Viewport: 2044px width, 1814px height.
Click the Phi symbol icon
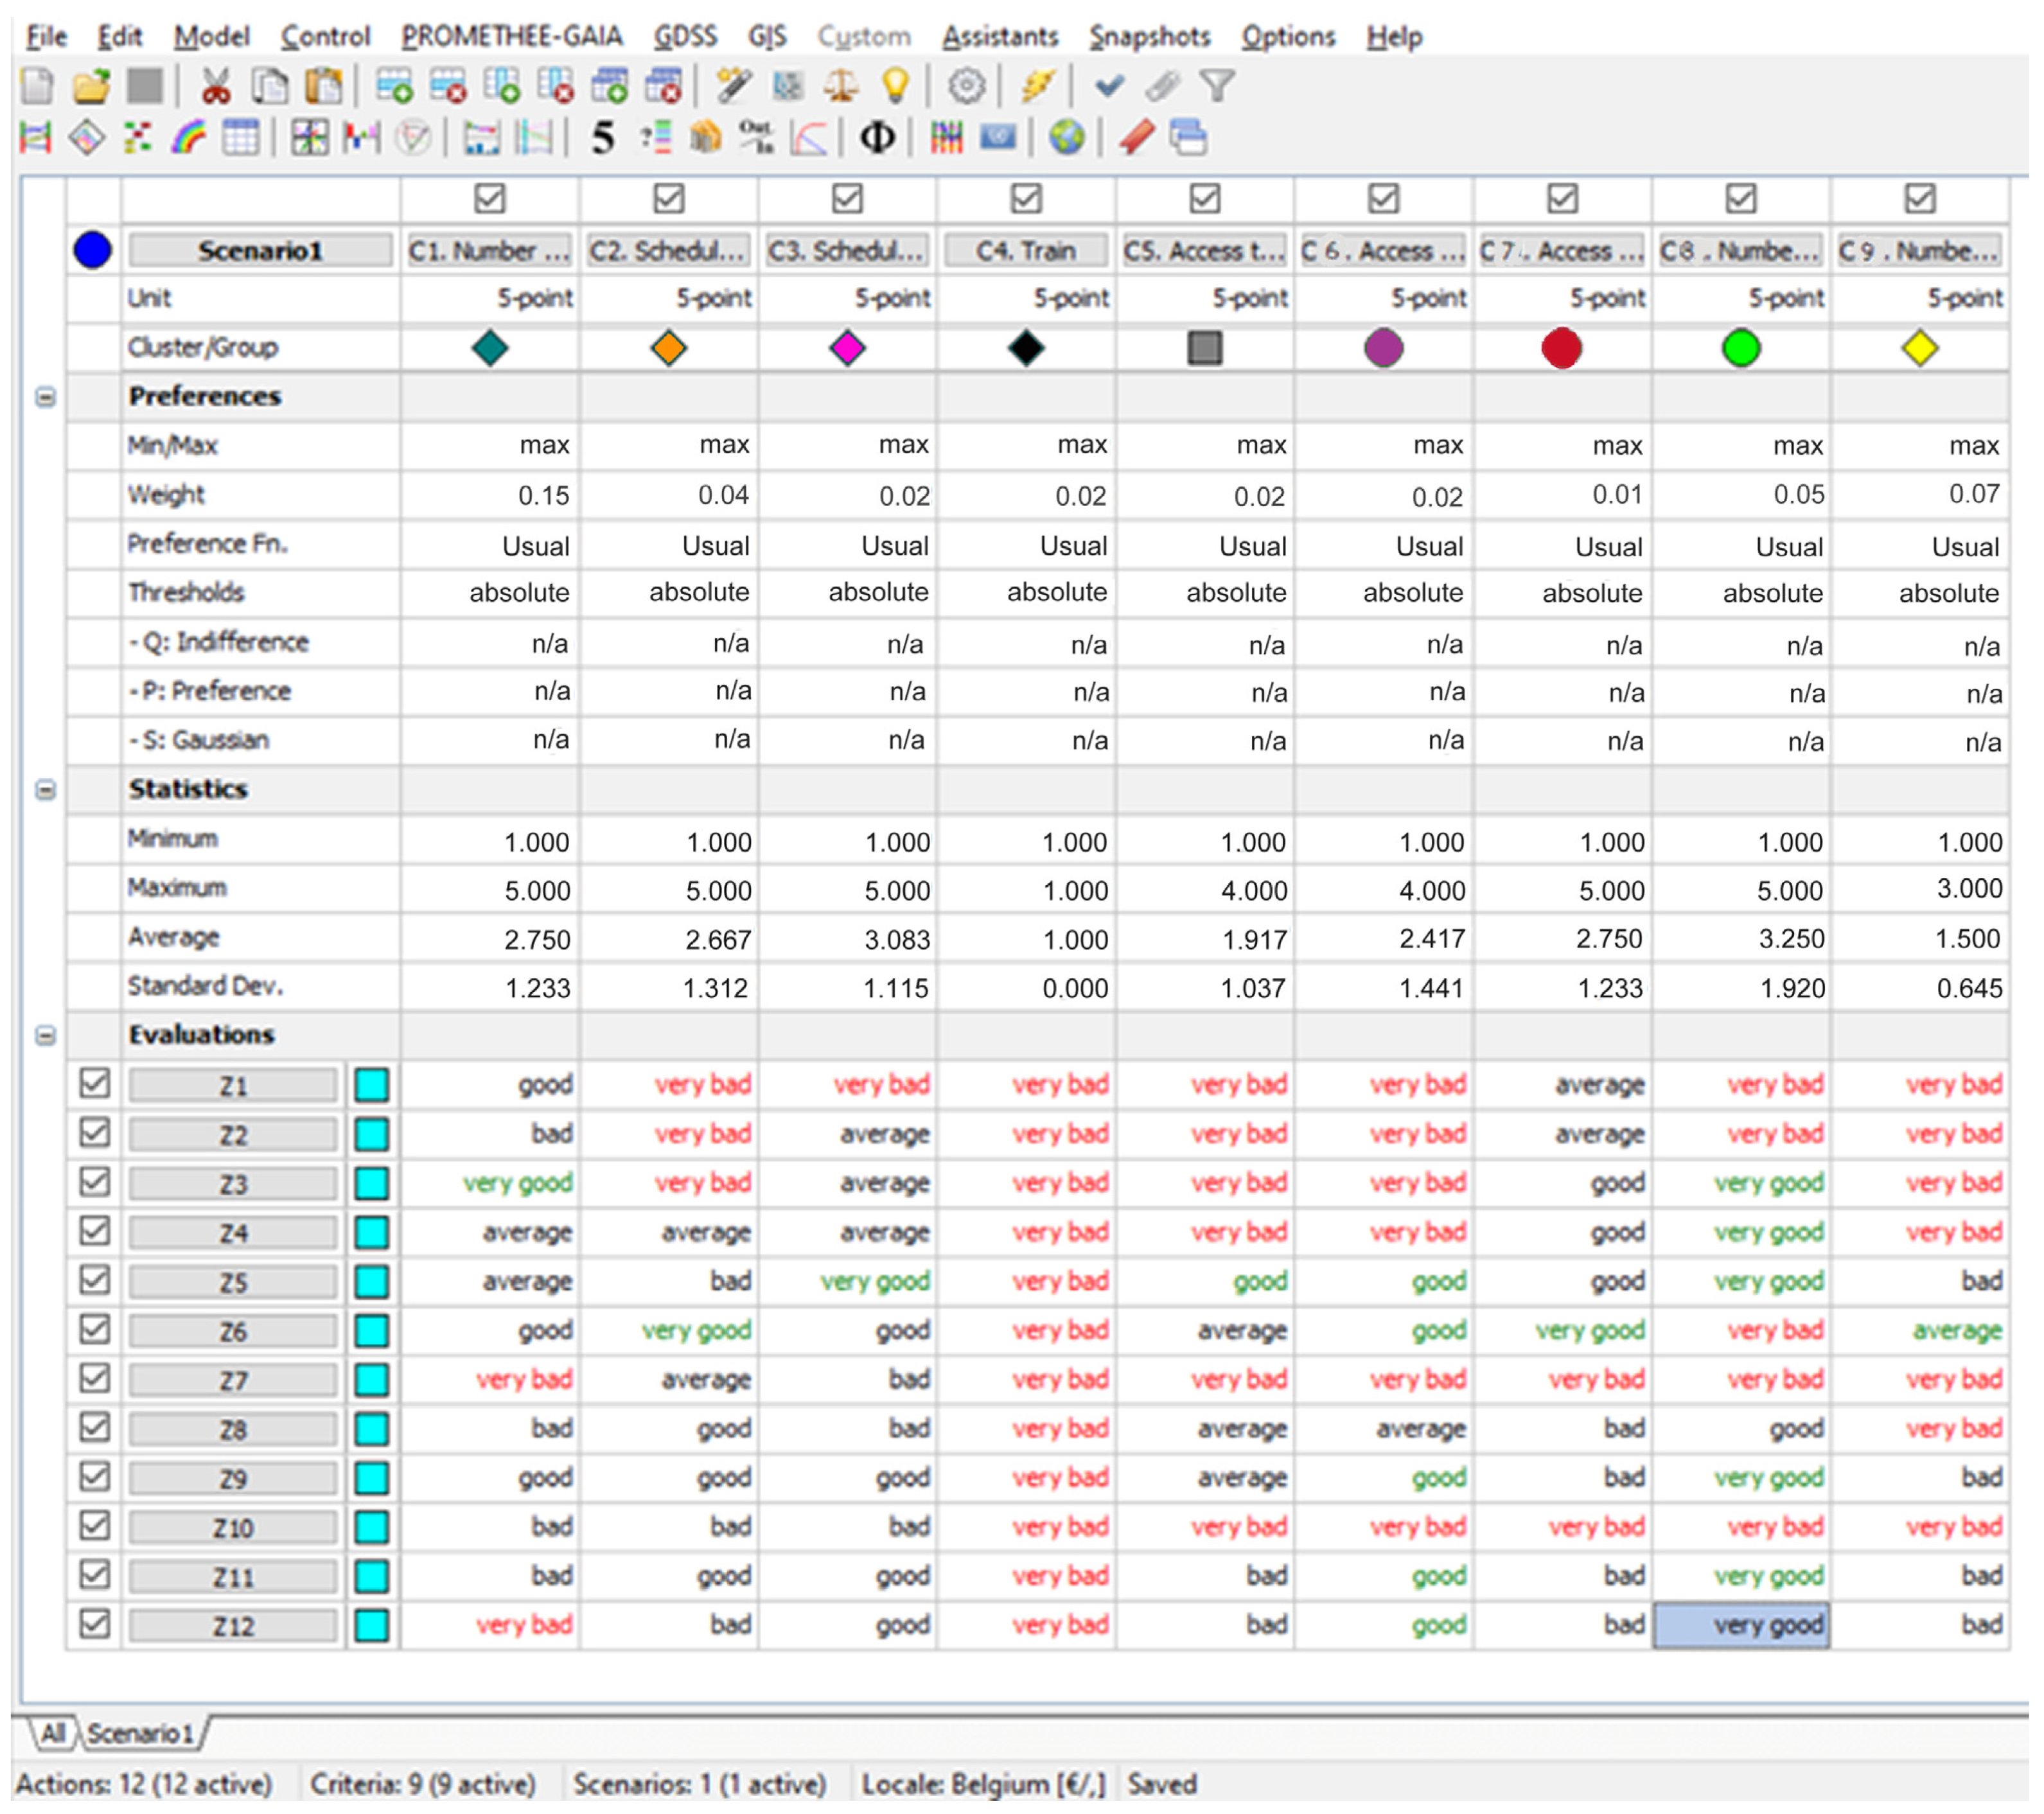pos(877,137)
